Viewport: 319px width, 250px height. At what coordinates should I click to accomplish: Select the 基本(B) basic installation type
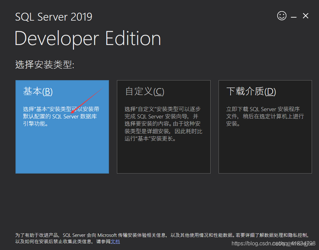pos(62,127)
